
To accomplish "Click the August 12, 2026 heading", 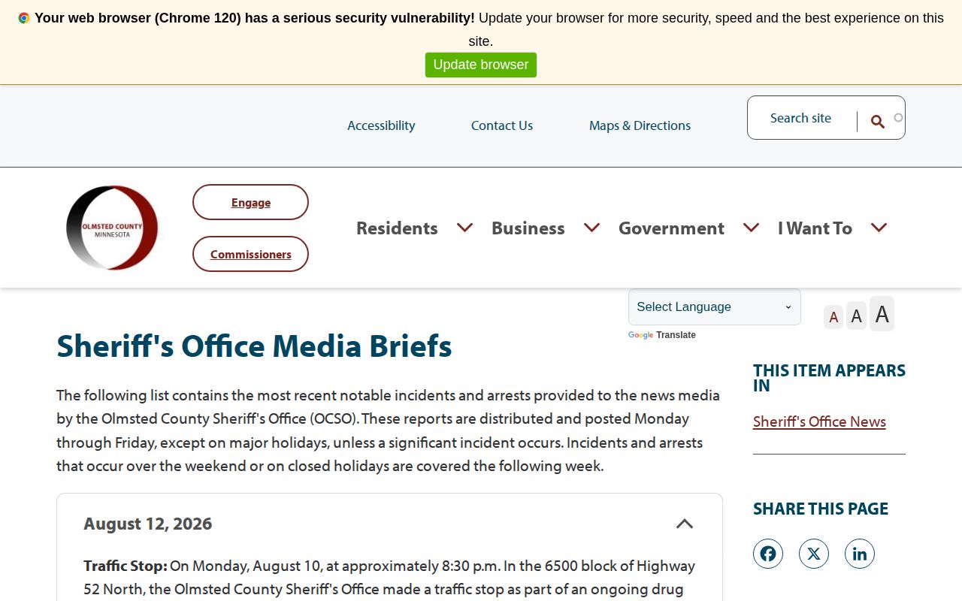I will tap(148, 524).
